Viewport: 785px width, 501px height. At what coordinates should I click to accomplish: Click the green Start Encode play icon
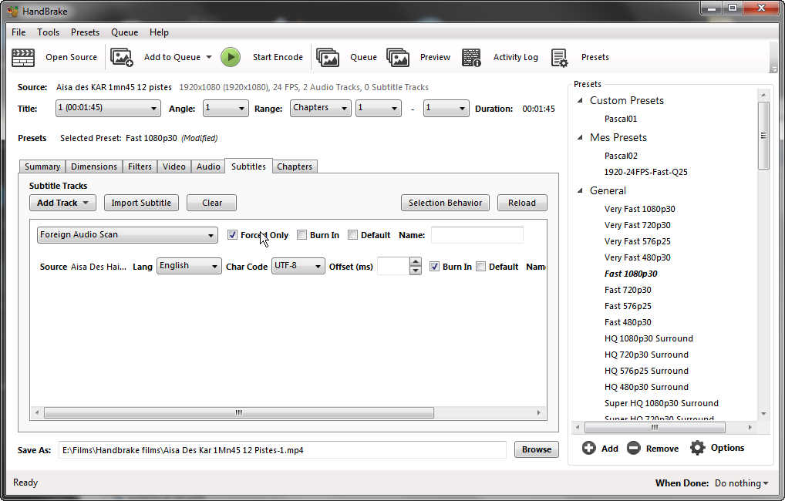231,57
